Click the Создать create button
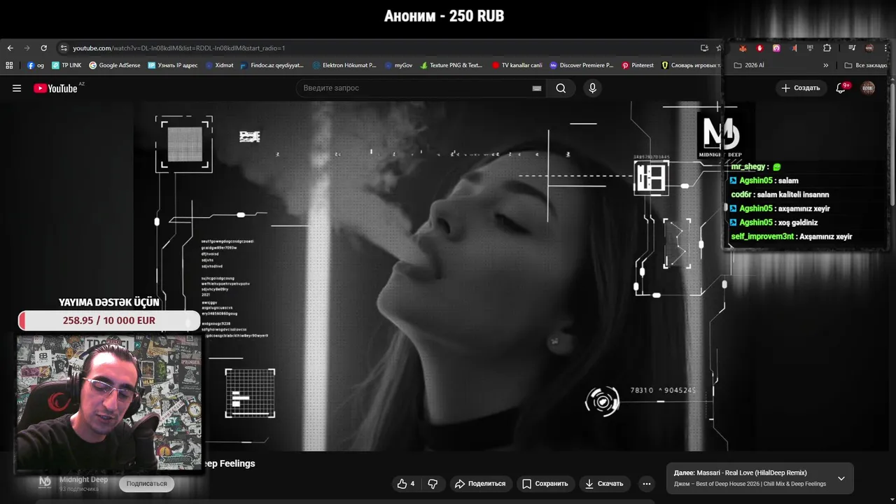Image resolution: width=896 pixels, height=504 pixels. pos(801,88)
